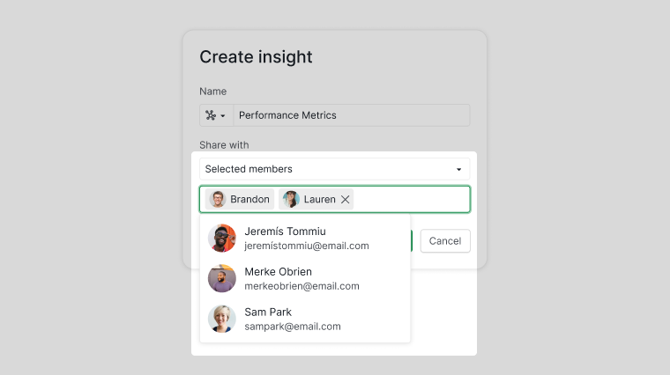Remove Lauren using the X icon
This screenshot has width=670, height=375.
coord(346,199)
